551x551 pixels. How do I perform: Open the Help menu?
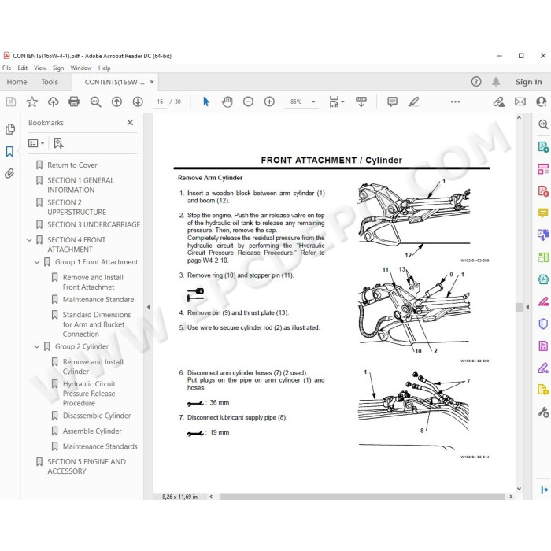(105, 68)
